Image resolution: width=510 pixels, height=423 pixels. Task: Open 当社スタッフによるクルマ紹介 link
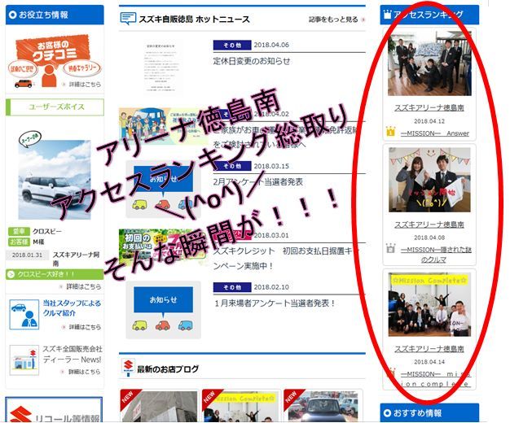point(72,308)
